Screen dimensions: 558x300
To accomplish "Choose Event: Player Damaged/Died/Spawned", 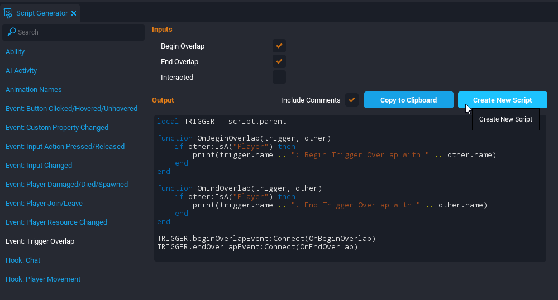I will [x=66, y=185].
